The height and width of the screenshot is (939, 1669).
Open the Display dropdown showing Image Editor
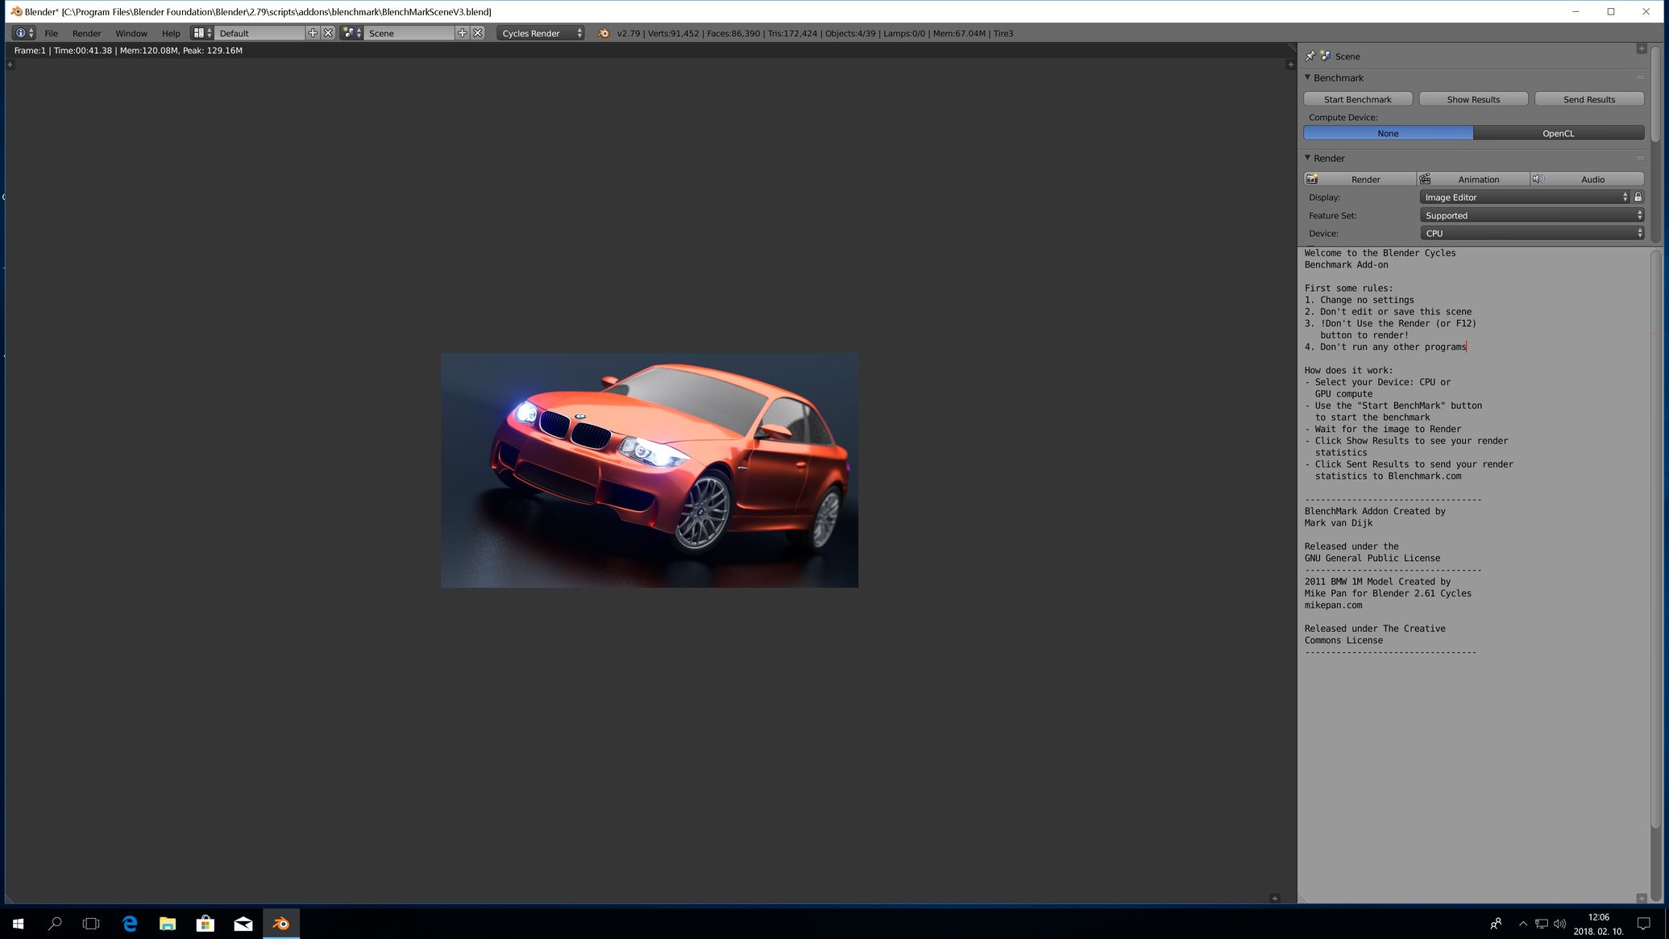pyautogui.click(x=1525, y=197)
